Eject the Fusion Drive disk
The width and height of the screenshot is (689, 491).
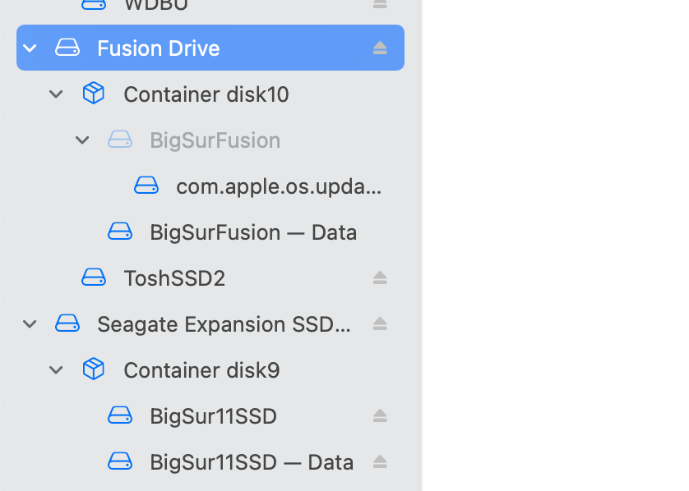pos(380,48)
